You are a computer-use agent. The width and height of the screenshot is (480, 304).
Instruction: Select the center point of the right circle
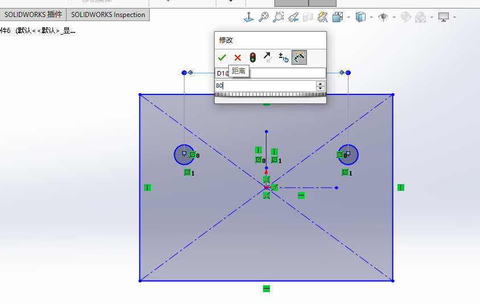coord(348,153)
